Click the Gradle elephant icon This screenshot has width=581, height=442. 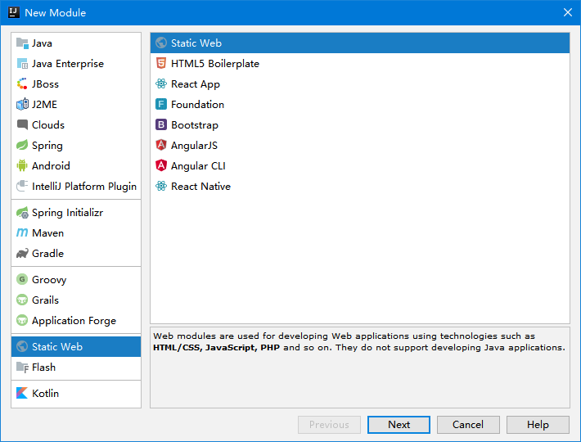(x=22, y=254)
